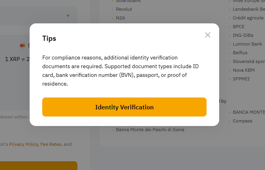The height and width of the screenshot is (170, 265).
Task: Close the Tips dialog with X icon
Action: [208, 35]
